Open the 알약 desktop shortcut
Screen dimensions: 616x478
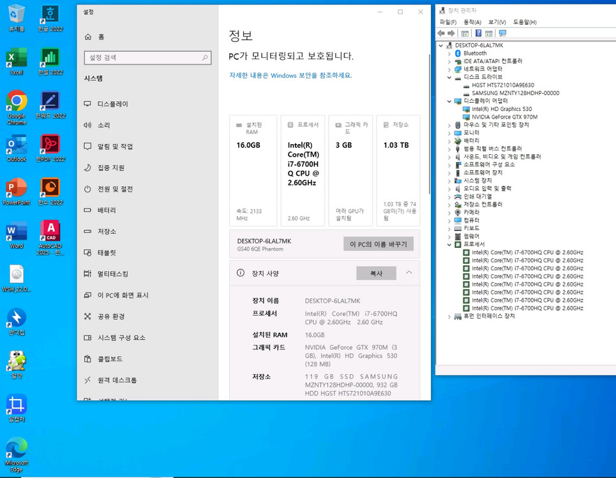(16, 365)
